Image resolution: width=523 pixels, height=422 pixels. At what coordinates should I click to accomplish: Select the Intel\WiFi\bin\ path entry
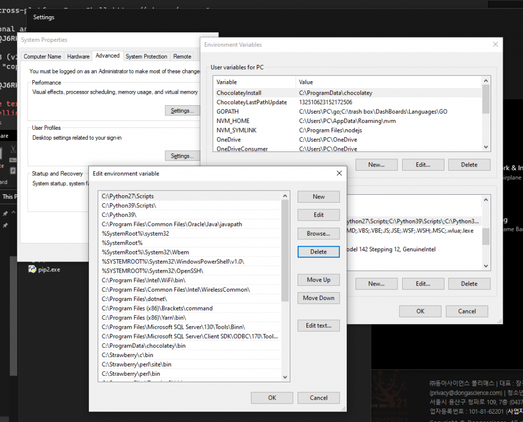point(191,281)
